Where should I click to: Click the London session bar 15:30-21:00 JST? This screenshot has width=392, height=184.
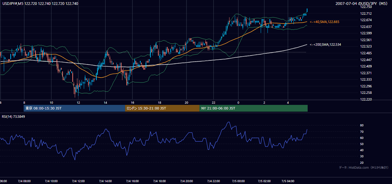coord(162,108)
